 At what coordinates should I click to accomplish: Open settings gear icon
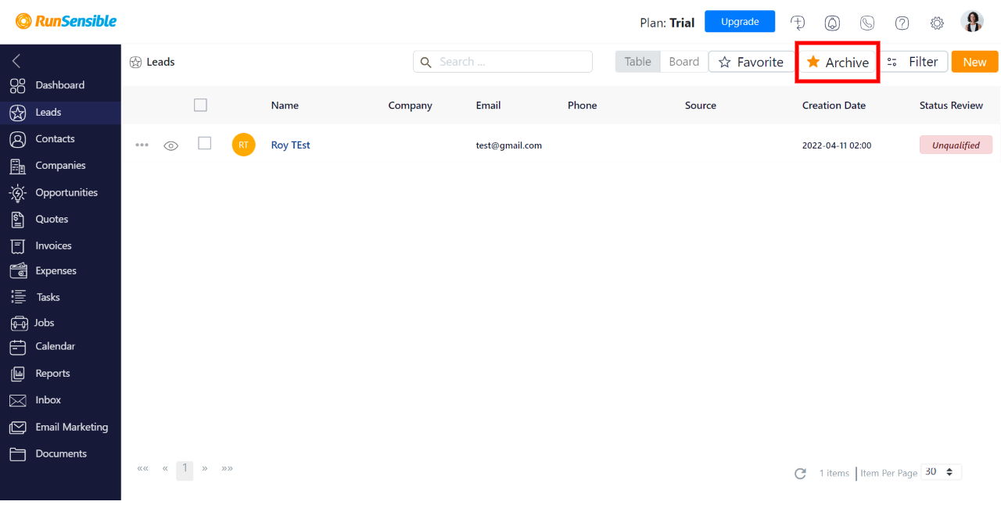point(937,23)
